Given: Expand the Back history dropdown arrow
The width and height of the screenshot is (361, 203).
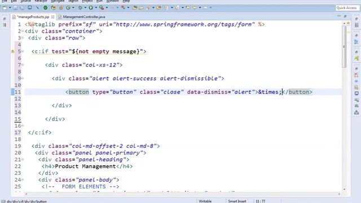Looking at the screenshot, I should tap(200, 8).
